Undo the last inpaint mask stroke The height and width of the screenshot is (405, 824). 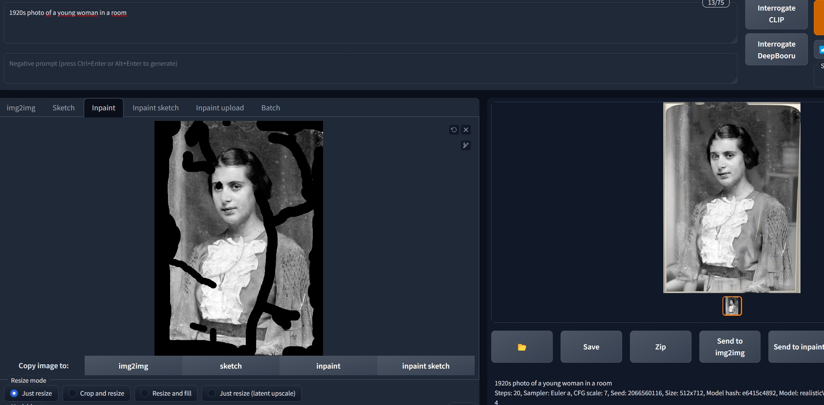454,130
